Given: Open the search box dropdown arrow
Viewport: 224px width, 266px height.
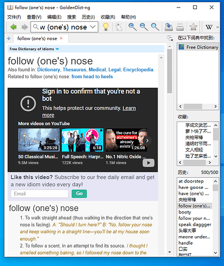Looking at the screenshot, I should (93, 27).
